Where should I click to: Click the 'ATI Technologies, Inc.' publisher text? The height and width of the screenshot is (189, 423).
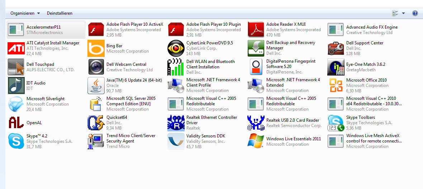(x=47, y=48)
